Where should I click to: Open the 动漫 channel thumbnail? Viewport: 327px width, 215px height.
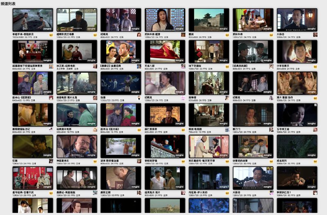tap(121, 83)
